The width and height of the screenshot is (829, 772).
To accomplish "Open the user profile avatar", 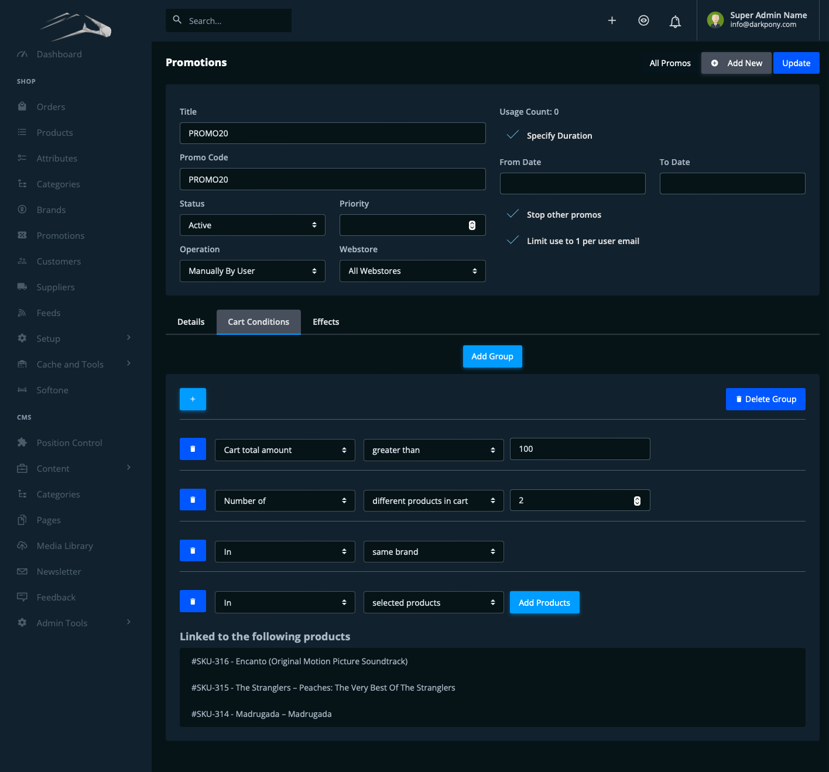I will pyautogui.click(x=715, y=20).
